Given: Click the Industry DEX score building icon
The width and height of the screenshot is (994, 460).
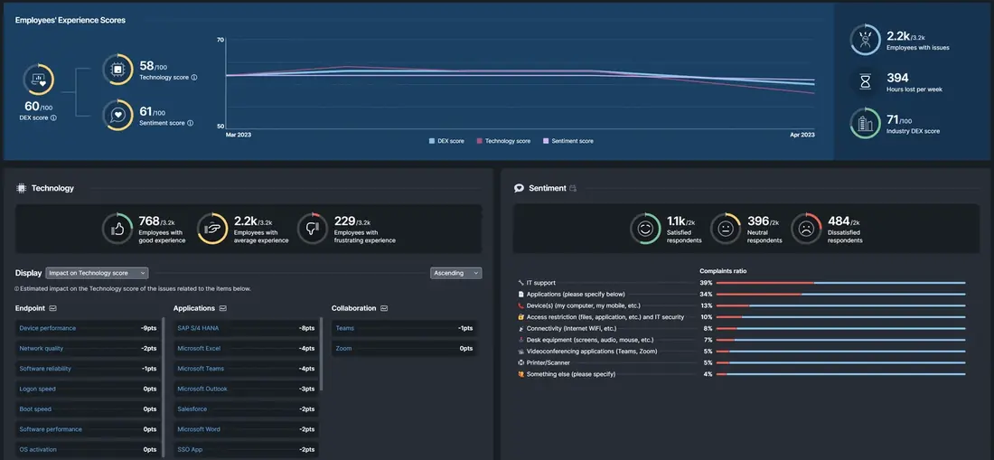Looking at the screenshot, I should 866,123.
